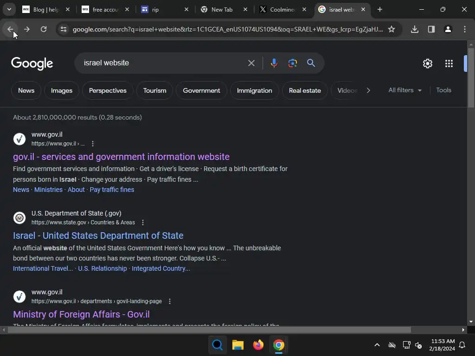Image resolution: width=475 pixels, height=356 pixels.
Task: Submit search with magnifying glass icon
Action: 311,63
